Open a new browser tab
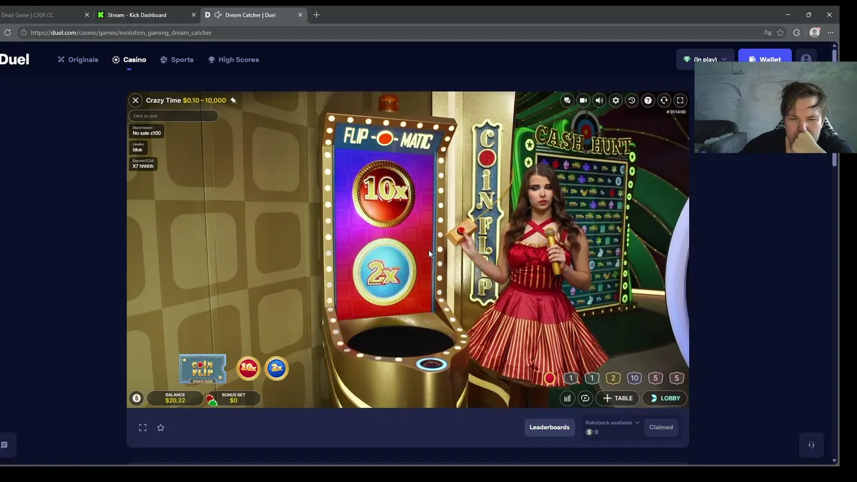Image resolution: width=857 pixels, height=482 pixels. pyautogui.click(x=317, y=15)
